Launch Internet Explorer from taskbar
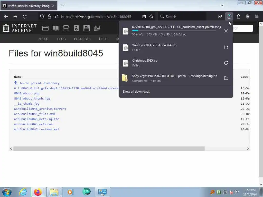 (x=23, y=192)
